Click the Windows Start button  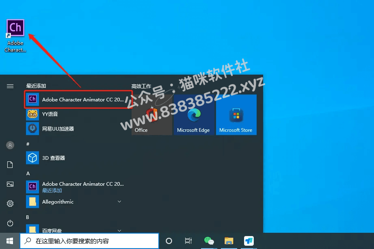10,241
